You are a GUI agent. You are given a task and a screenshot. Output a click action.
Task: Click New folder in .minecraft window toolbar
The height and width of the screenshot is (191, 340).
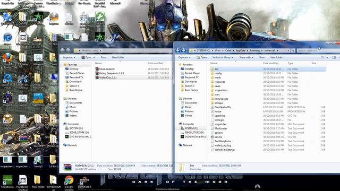276,57
